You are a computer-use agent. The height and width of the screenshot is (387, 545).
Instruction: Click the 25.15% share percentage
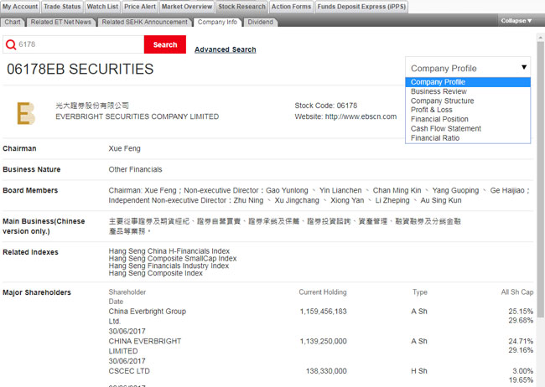point(521,312)
